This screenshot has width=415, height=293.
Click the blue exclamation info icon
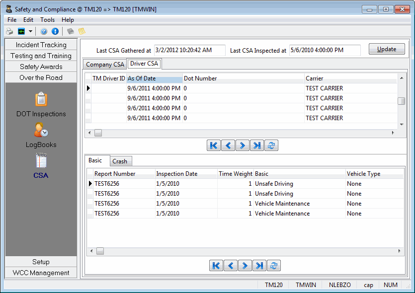pyautogui.click(x=55, y=31)
